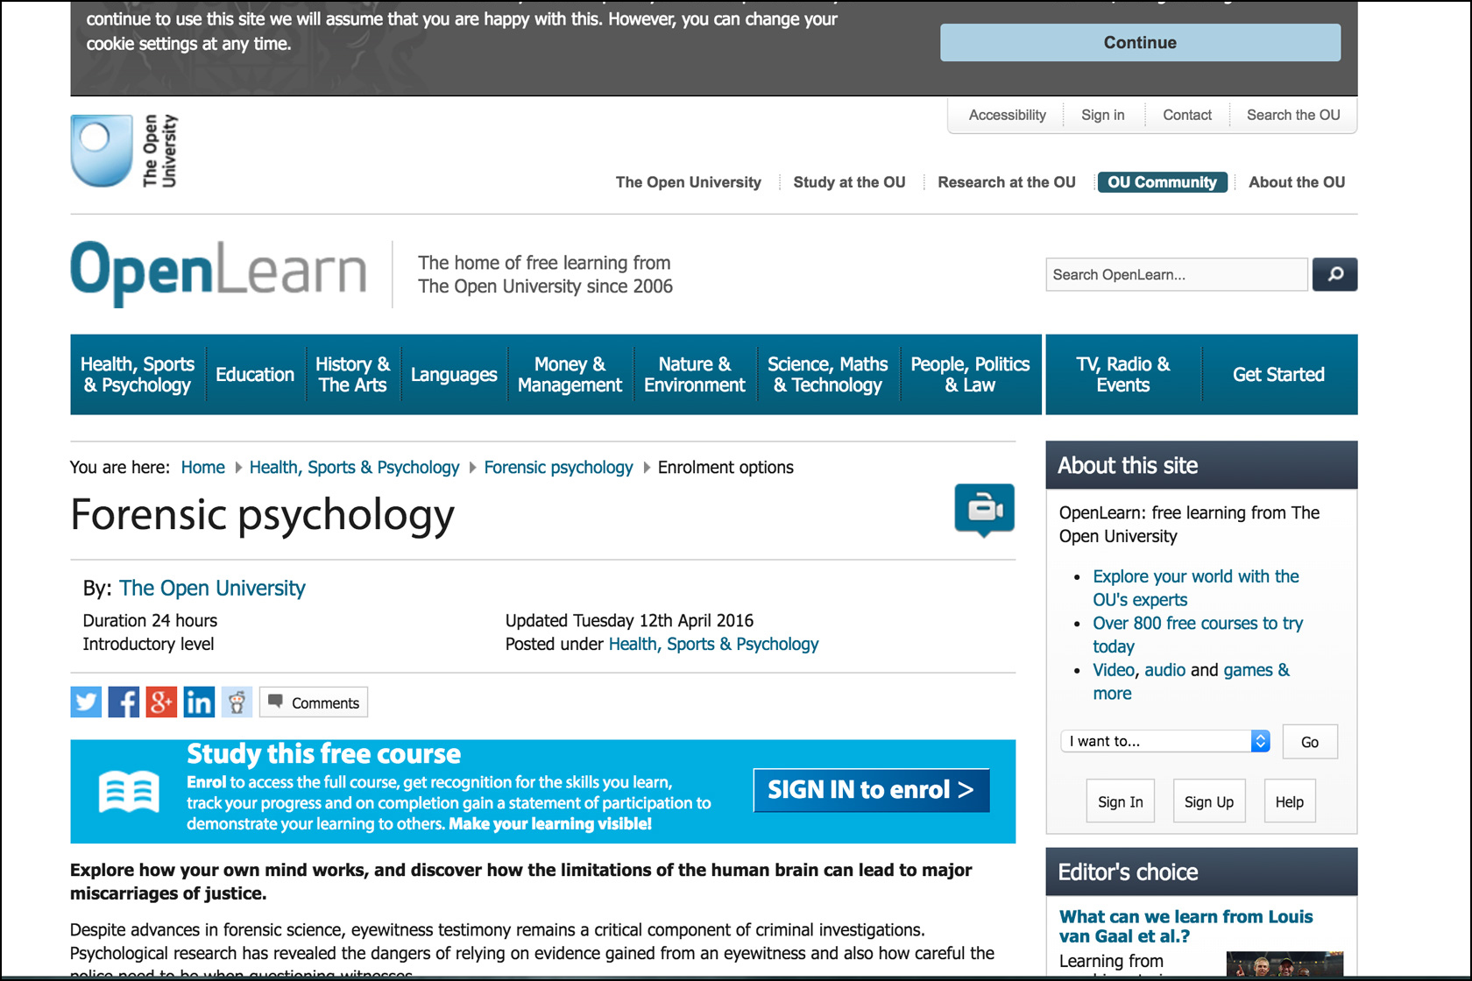The image size is (1472, 981).
Task: Click the 'Duration 24 hours' text
Action: pyautogui.click(x=150, y=621)
